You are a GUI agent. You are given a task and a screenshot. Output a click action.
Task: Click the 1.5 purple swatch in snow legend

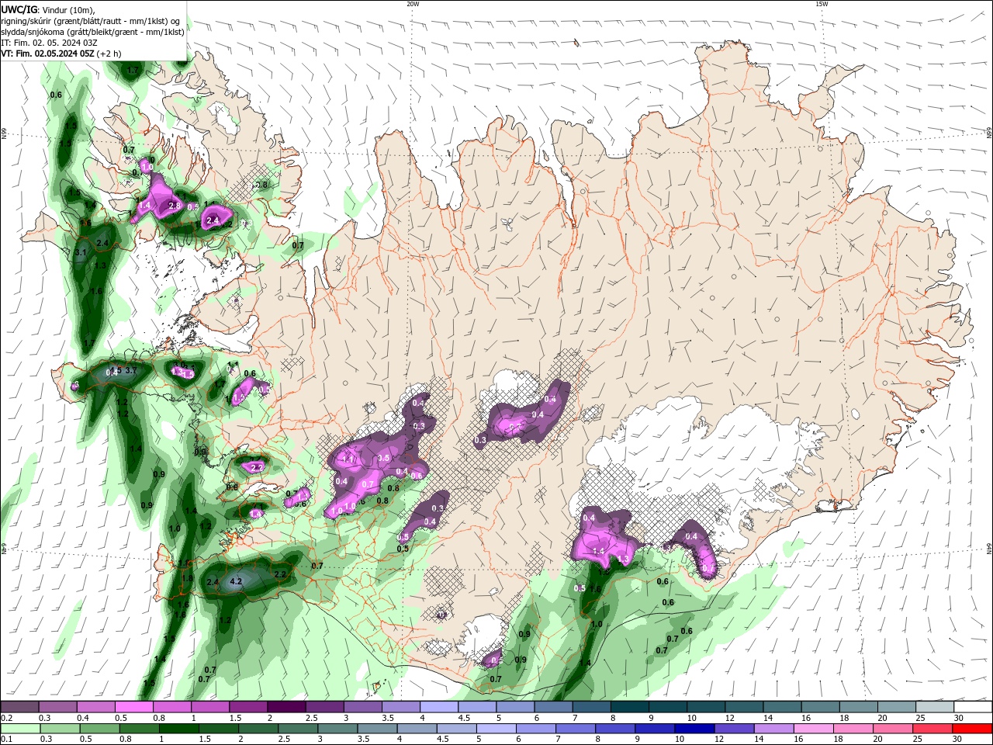coord(248,706)
